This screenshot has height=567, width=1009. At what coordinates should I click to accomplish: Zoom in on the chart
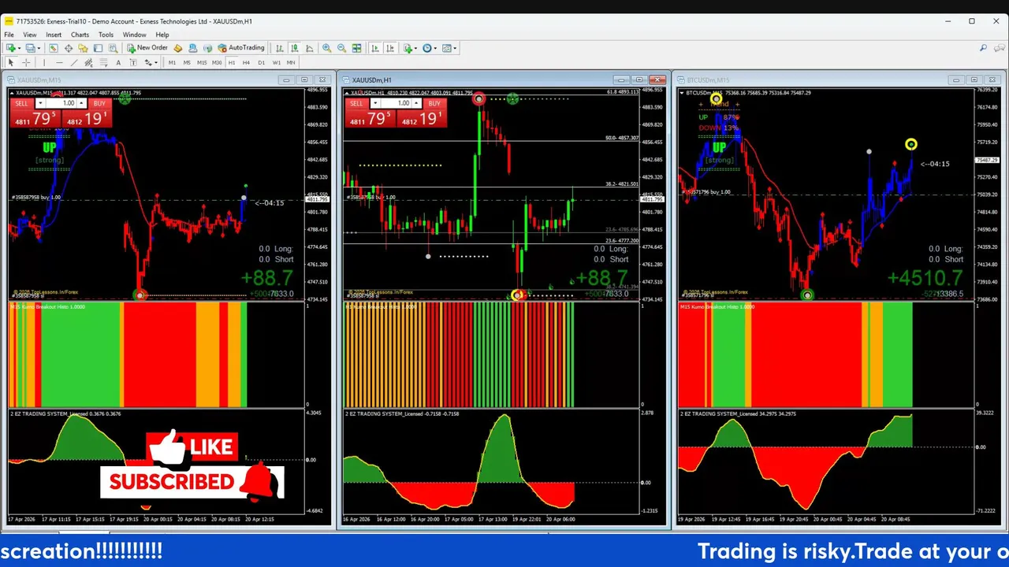tap(326, 48)
